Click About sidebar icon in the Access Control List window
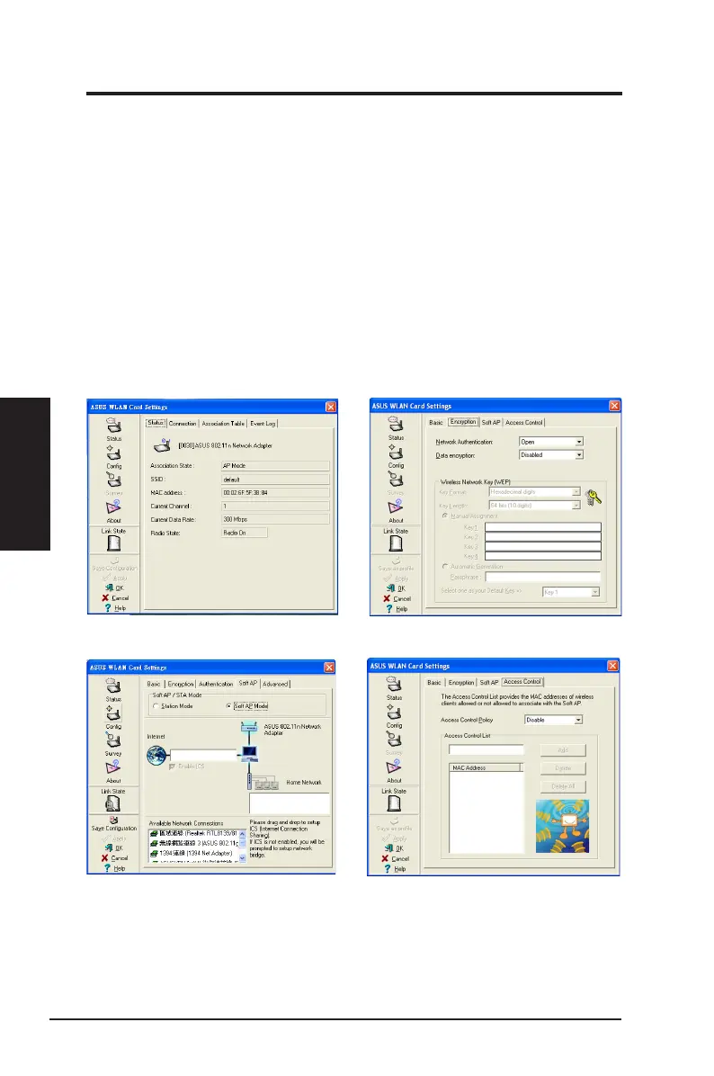 coord(395,767)
